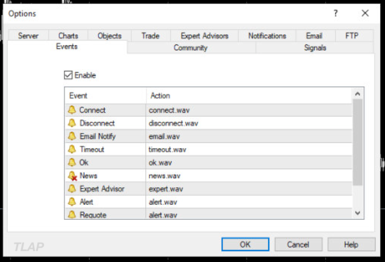Screen dimensions: 385x262
Task: Click the bell icon next to Connect
Action: coord(72,110)
